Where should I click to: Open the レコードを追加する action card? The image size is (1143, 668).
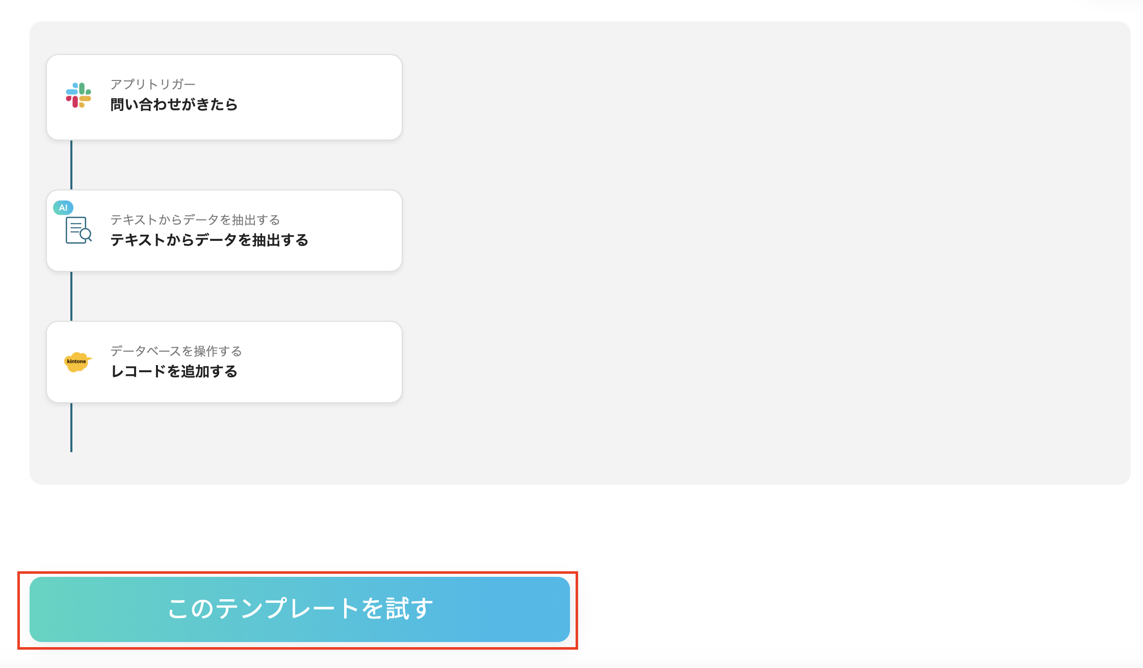pyautogui.click(x=224, y=361)
